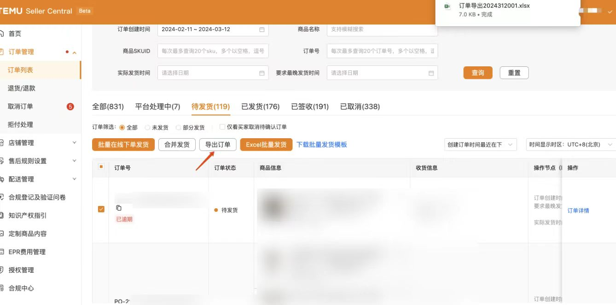
Task: Click the Excel file icon in download popup
Action: click(447, 6)
